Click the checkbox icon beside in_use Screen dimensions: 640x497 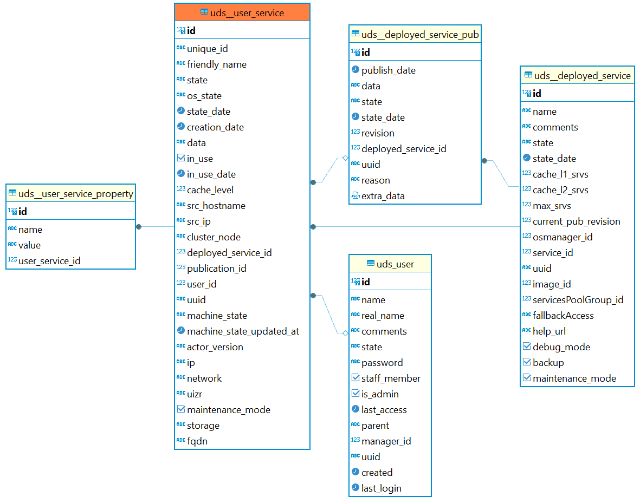point(180,158)
